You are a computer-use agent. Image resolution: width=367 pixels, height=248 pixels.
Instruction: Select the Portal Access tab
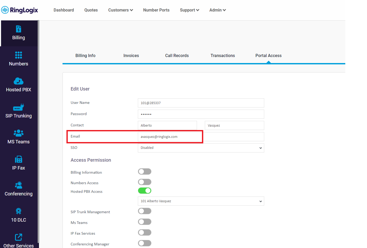tap(269, 55)
